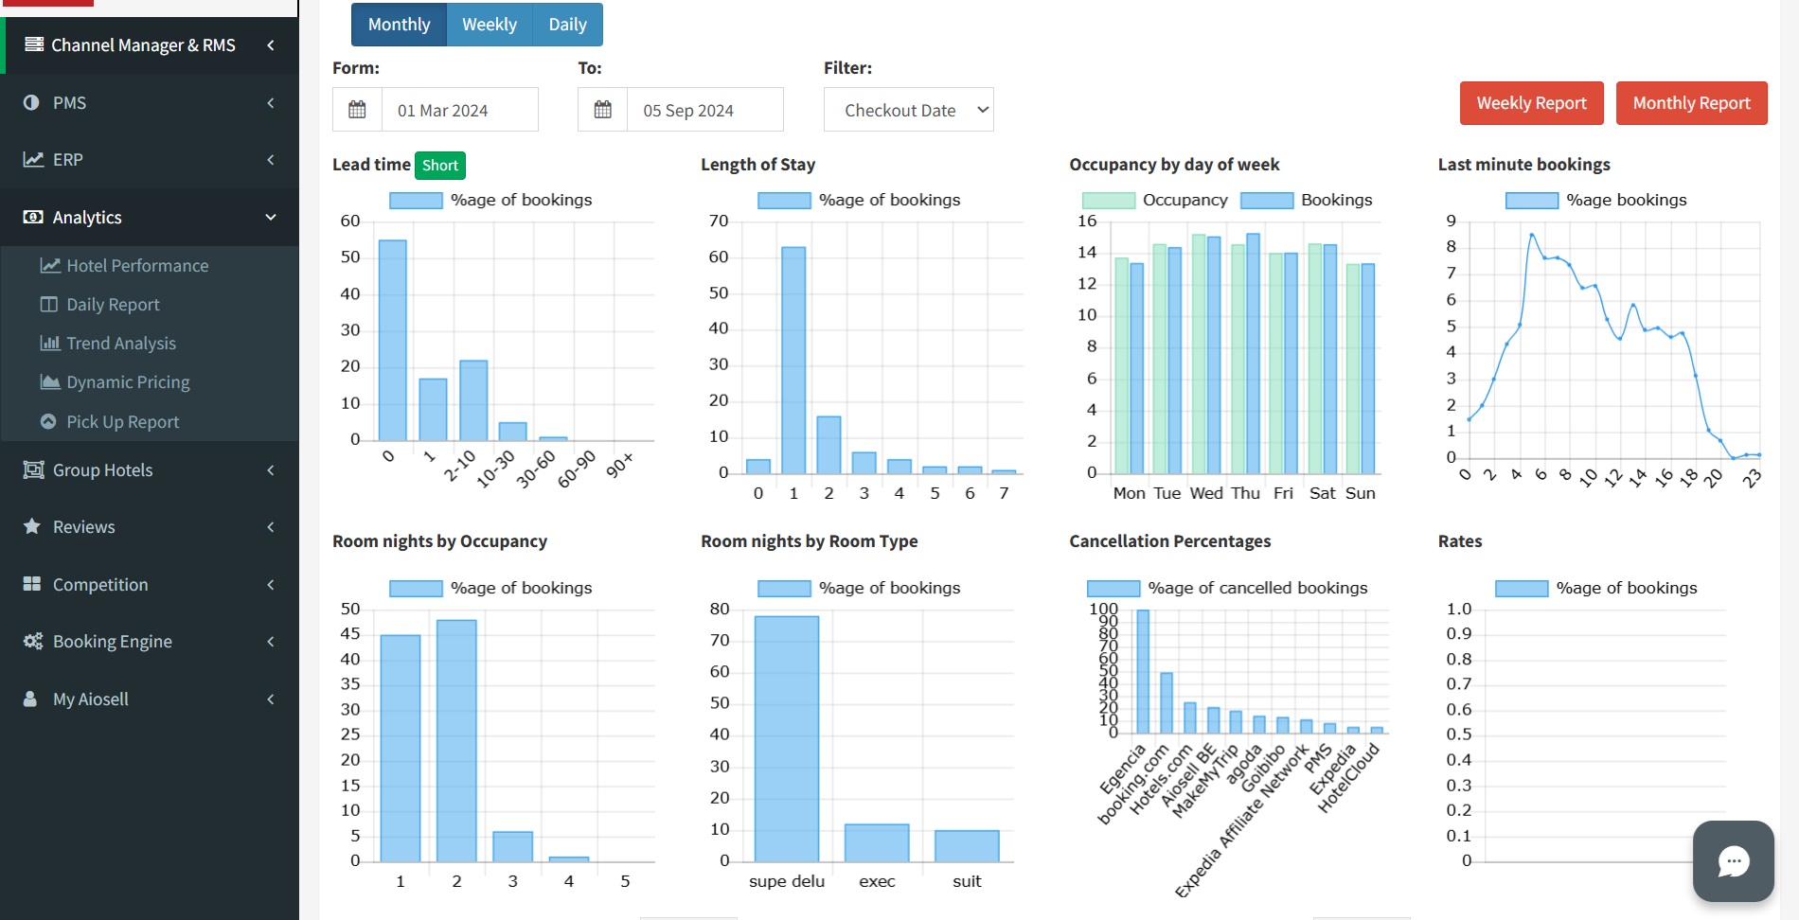The height and width of the screenshot is (920, 1799).
Task: Click the Monthly Report button
Action: coord(1691,102)
